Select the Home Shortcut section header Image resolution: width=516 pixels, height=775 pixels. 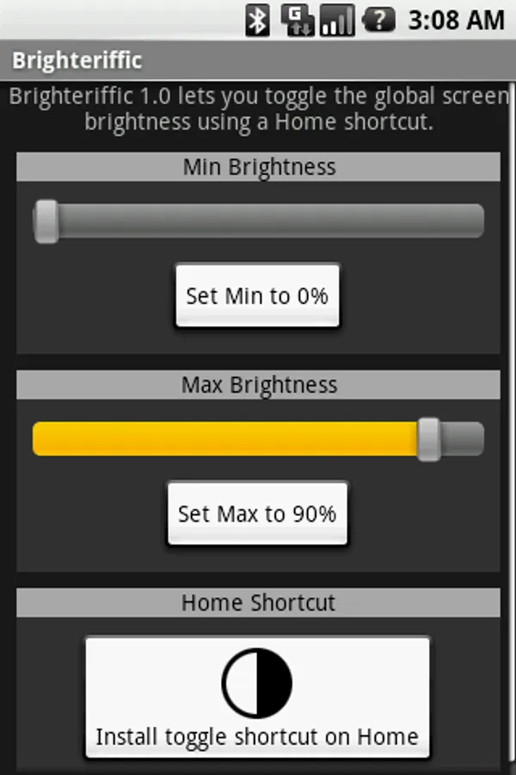[258, 602]
